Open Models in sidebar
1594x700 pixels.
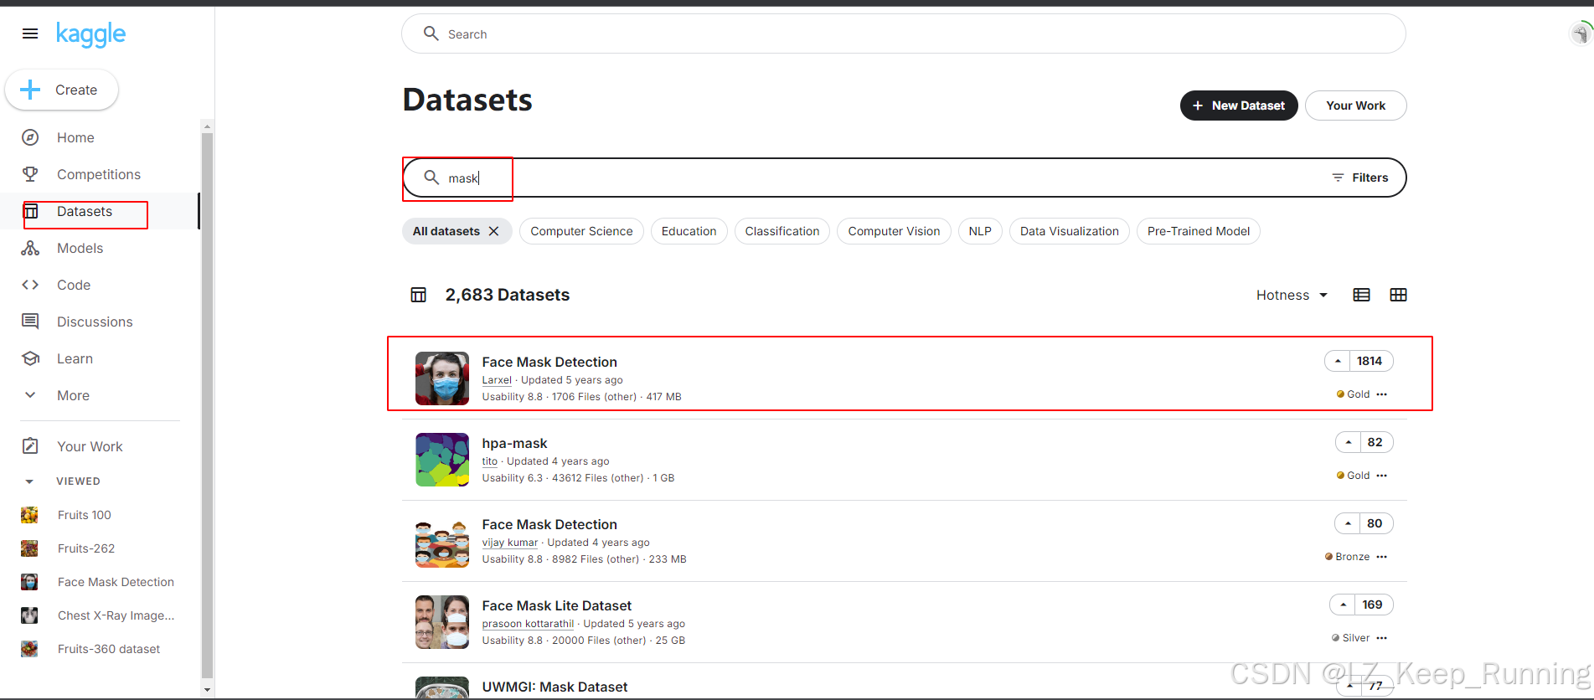80,248
